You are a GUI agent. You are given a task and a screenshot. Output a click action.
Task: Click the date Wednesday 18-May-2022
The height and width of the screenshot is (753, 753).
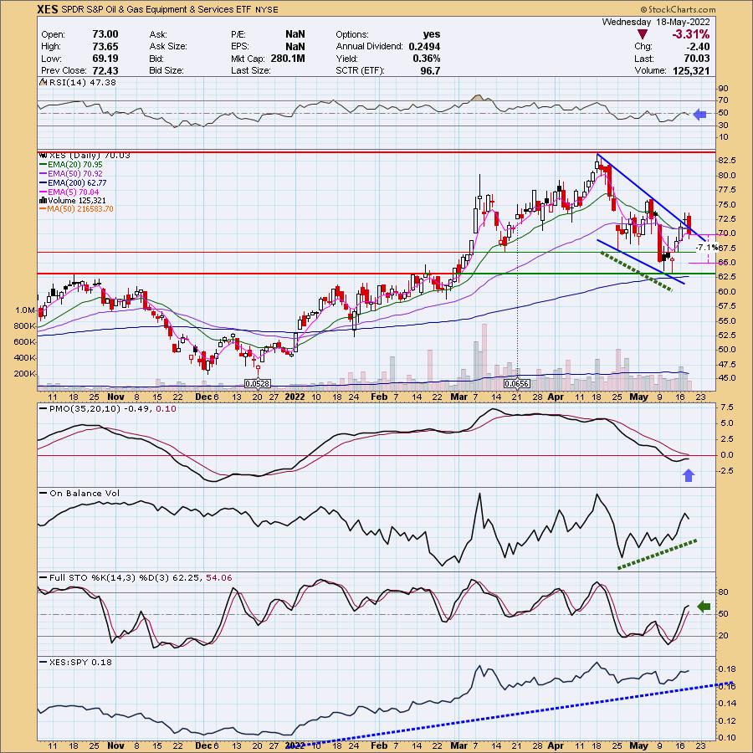(655, 22)
